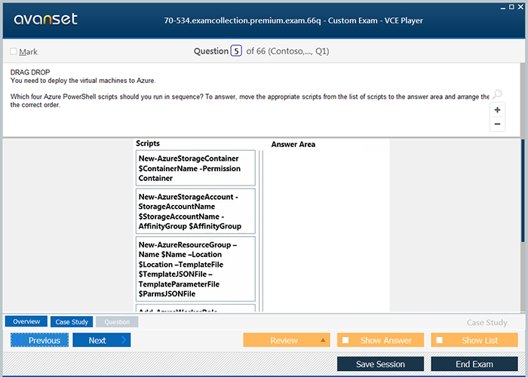Screen dimensions: 528x377
Task: Click Save Session button
Action: click(380, 364)
